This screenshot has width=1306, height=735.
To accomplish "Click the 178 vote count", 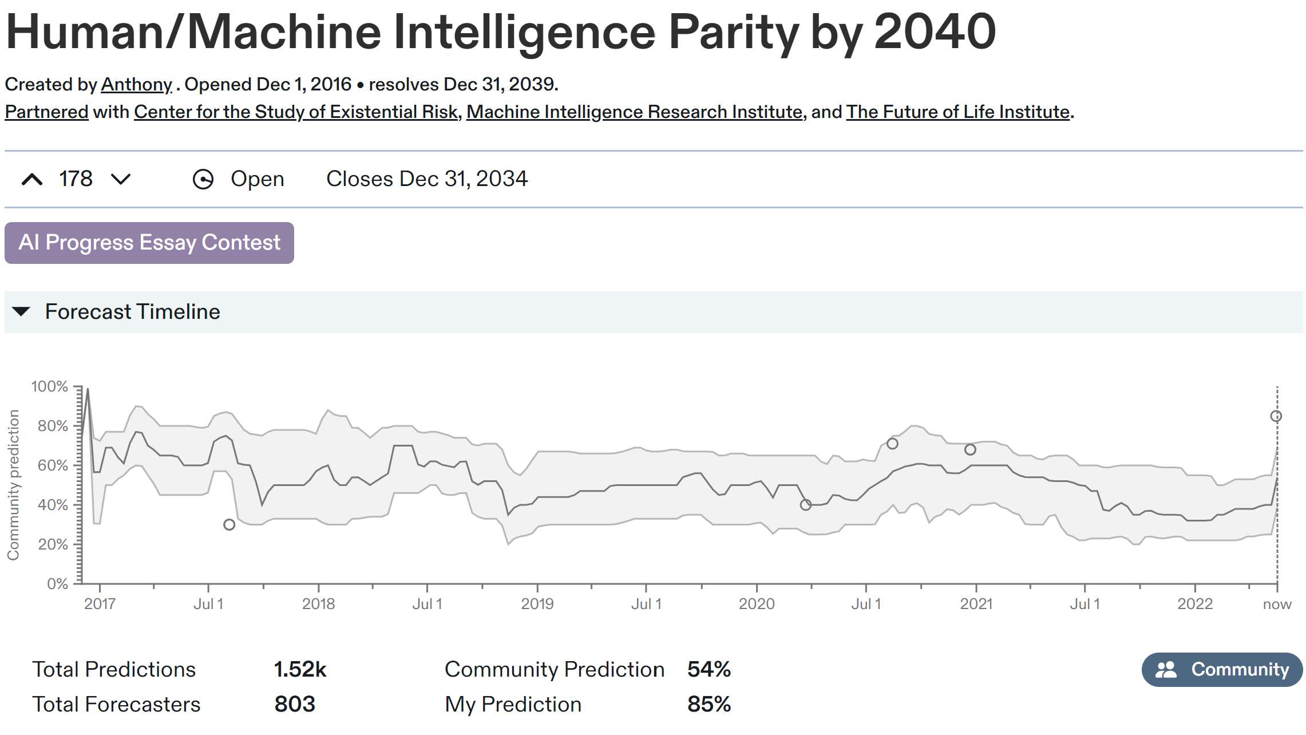I will click(76, 179).
